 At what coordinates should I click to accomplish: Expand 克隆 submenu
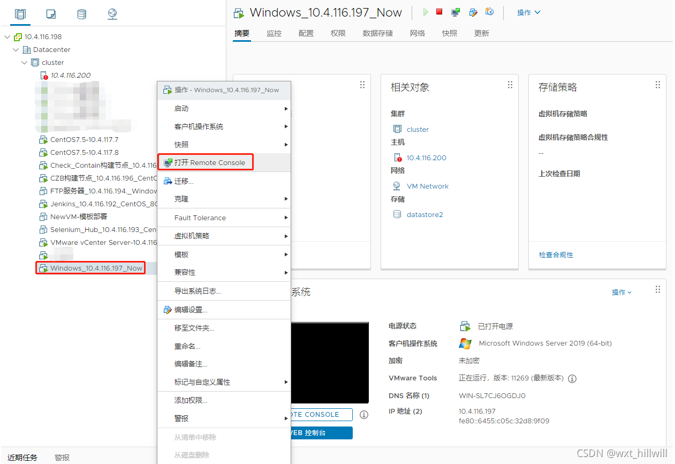click(x=224, y=199)
